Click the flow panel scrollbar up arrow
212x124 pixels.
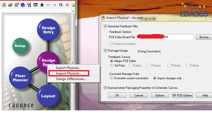(x=73, y=11)
